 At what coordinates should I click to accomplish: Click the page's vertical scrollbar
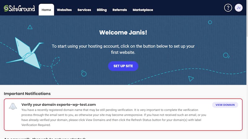pos(247,69)
